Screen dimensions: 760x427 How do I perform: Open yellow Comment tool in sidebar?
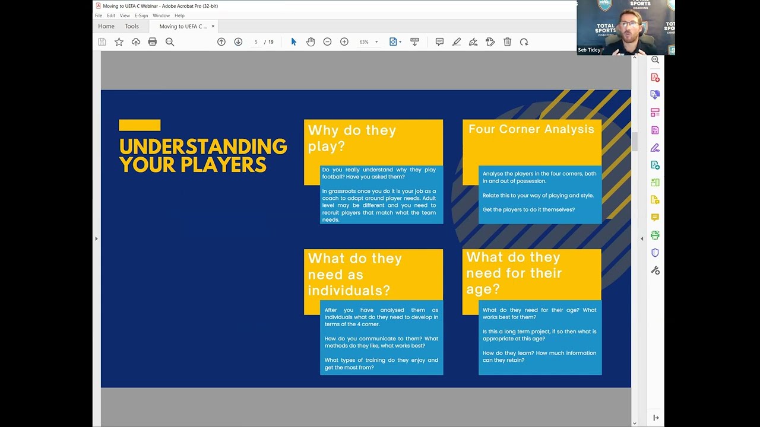pyautogui.click(x=655, y=218)
